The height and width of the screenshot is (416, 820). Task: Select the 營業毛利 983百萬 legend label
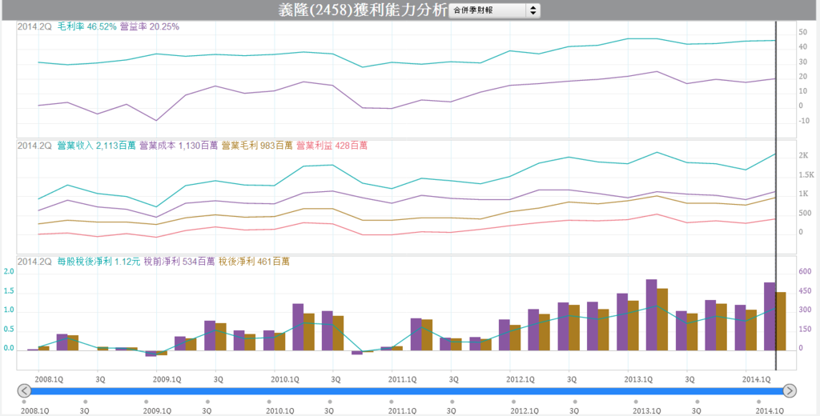(x=257, y=146)
